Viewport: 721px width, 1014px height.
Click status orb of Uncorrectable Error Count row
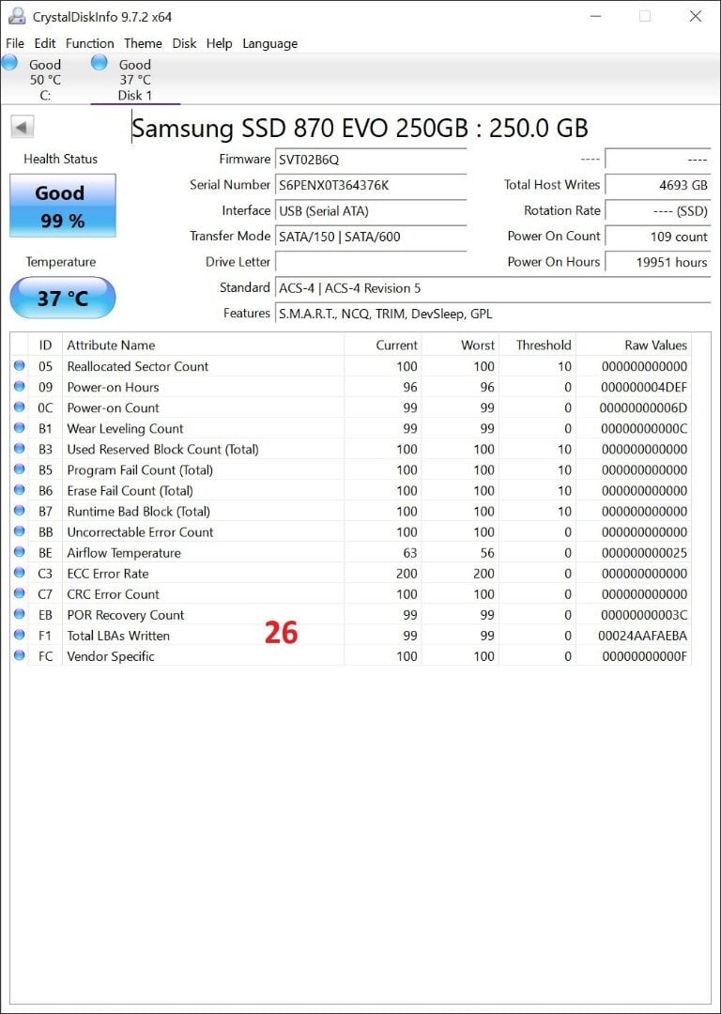tap(20, 530)
